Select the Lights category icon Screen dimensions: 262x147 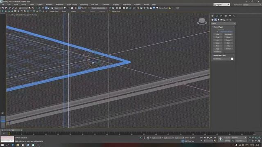(x=219, y=20)
